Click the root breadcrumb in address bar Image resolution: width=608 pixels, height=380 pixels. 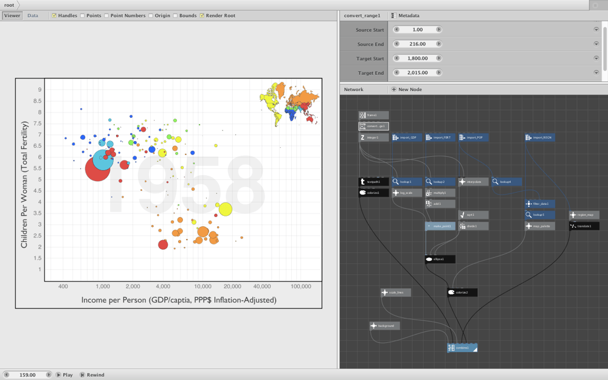pyautogui.click(x=9, y=5)
